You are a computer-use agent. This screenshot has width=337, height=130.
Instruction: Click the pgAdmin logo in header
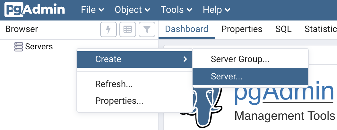tap(35, 10)
